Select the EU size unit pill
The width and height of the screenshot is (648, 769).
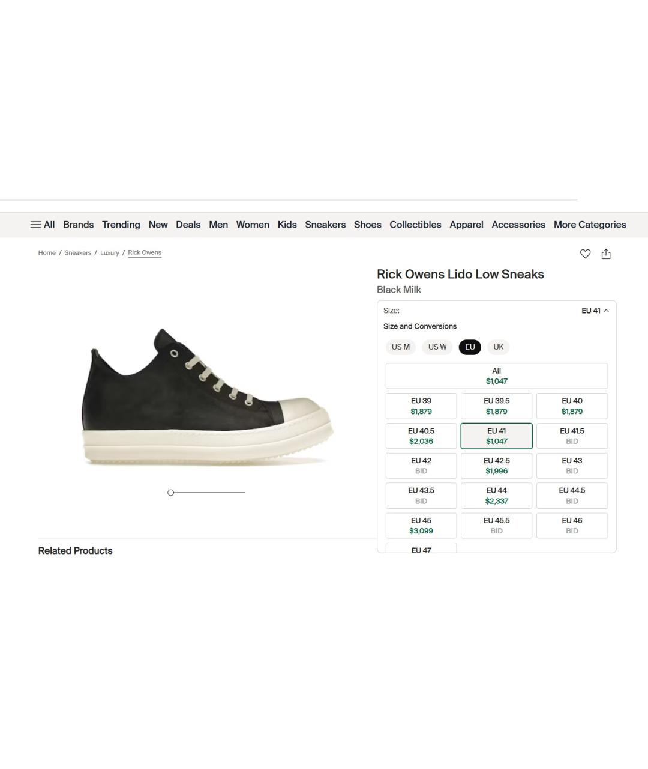point(470,347)
